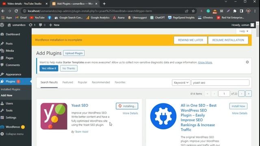Go to next page of results
The image size is (260, 146).
tap(241, 94)
